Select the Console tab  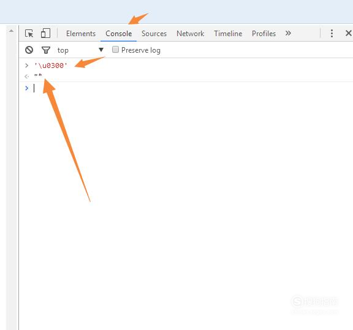click(119, 34)
